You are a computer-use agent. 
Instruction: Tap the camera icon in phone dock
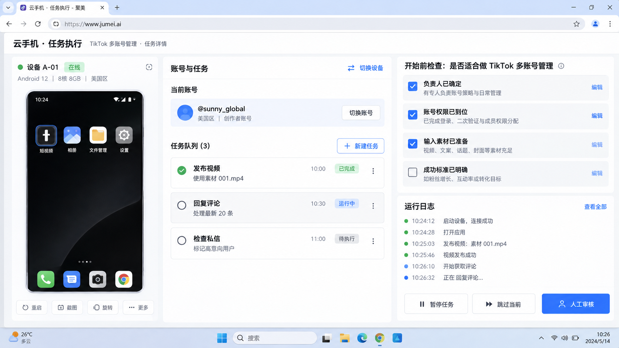point(98,279)
